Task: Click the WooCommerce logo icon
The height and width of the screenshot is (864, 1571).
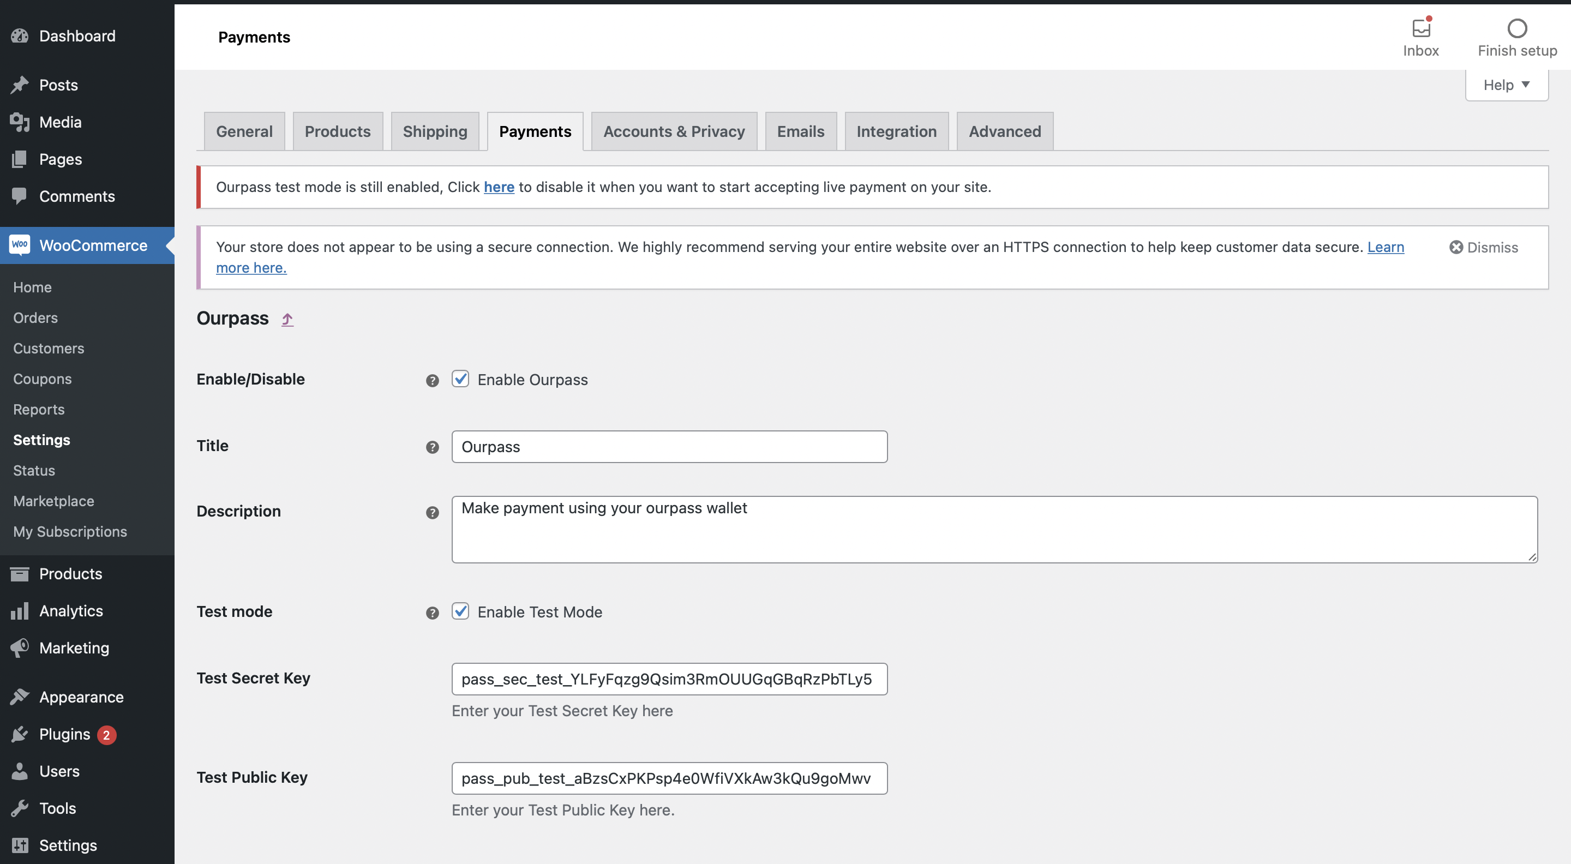Action: pos(20,245)
